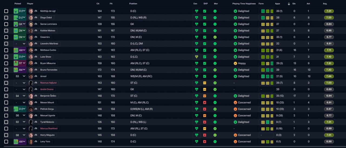Click Amad's green Delighted face icon
The height and width of the screenshot is (148, 346).
coord(235,76)
